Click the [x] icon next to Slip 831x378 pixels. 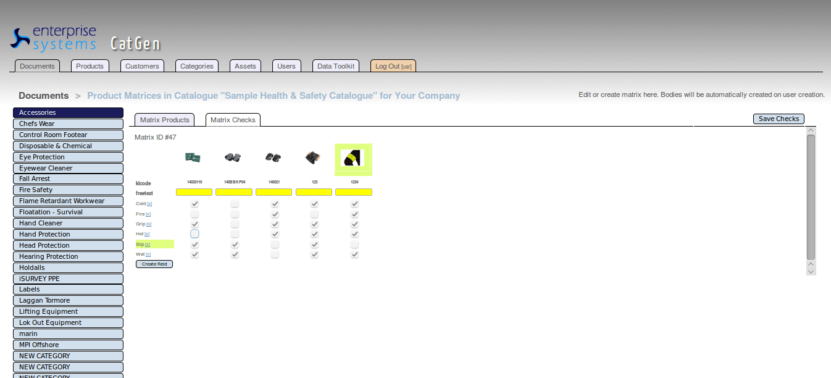148,245
